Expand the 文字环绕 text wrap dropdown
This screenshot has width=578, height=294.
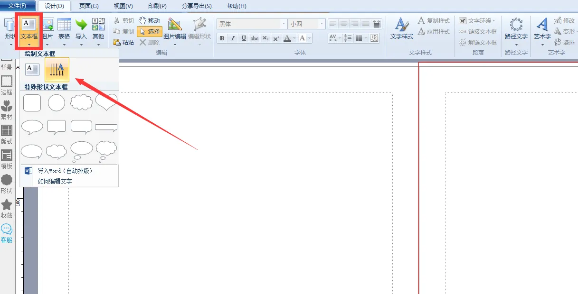493,21
